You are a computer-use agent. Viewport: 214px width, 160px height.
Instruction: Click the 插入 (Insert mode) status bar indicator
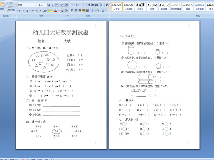pyautogui.click(x=46, y=159)
